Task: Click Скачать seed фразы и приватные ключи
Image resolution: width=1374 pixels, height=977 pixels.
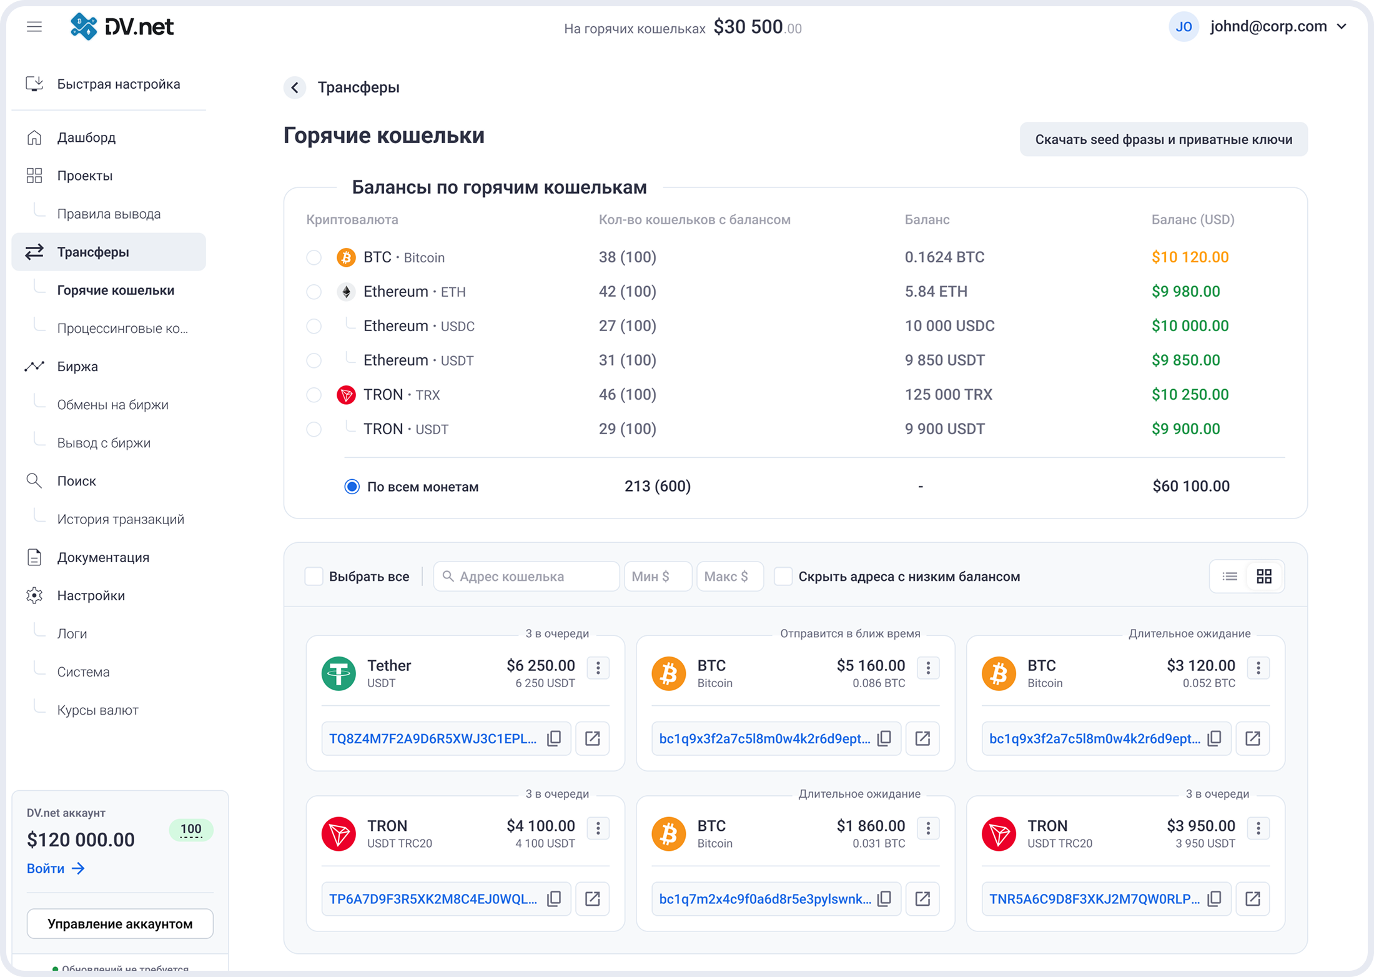Action: click(x=1163, y=139)
